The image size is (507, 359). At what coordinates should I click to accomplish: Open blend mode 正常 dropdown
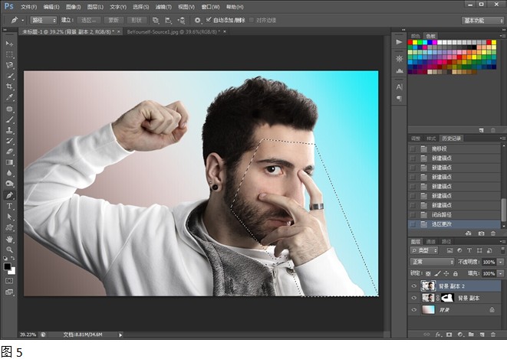click(x=433, y=262)
